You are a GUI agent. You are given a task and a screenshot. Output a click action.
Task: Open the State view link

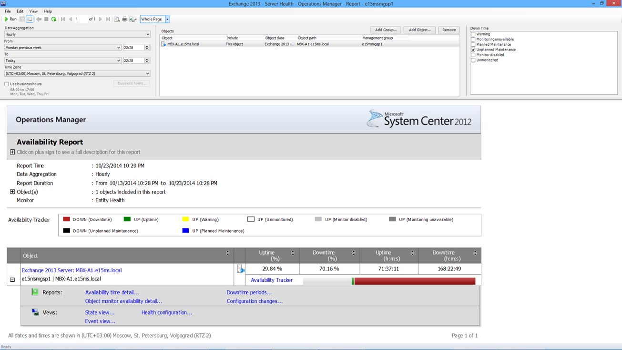100,313
